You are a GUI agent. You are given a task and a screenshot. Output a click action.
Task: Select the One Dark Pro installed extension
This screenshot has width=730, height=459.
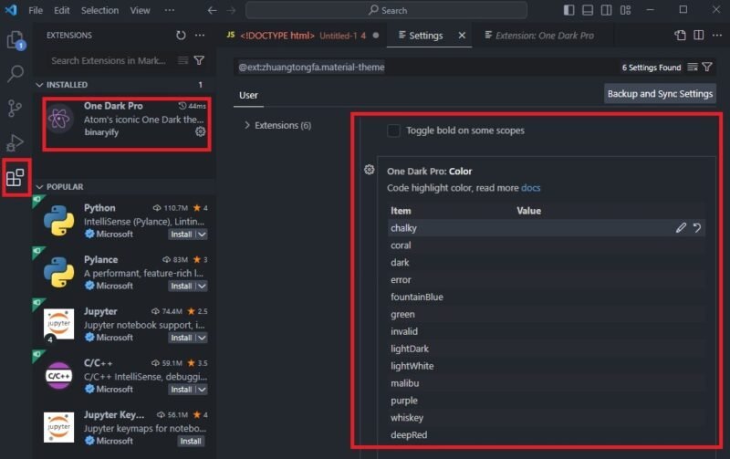(x=126, y=120)
